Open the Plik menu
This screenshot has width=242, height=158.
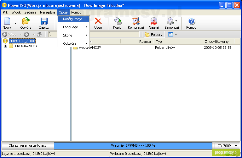coord(5,12)
